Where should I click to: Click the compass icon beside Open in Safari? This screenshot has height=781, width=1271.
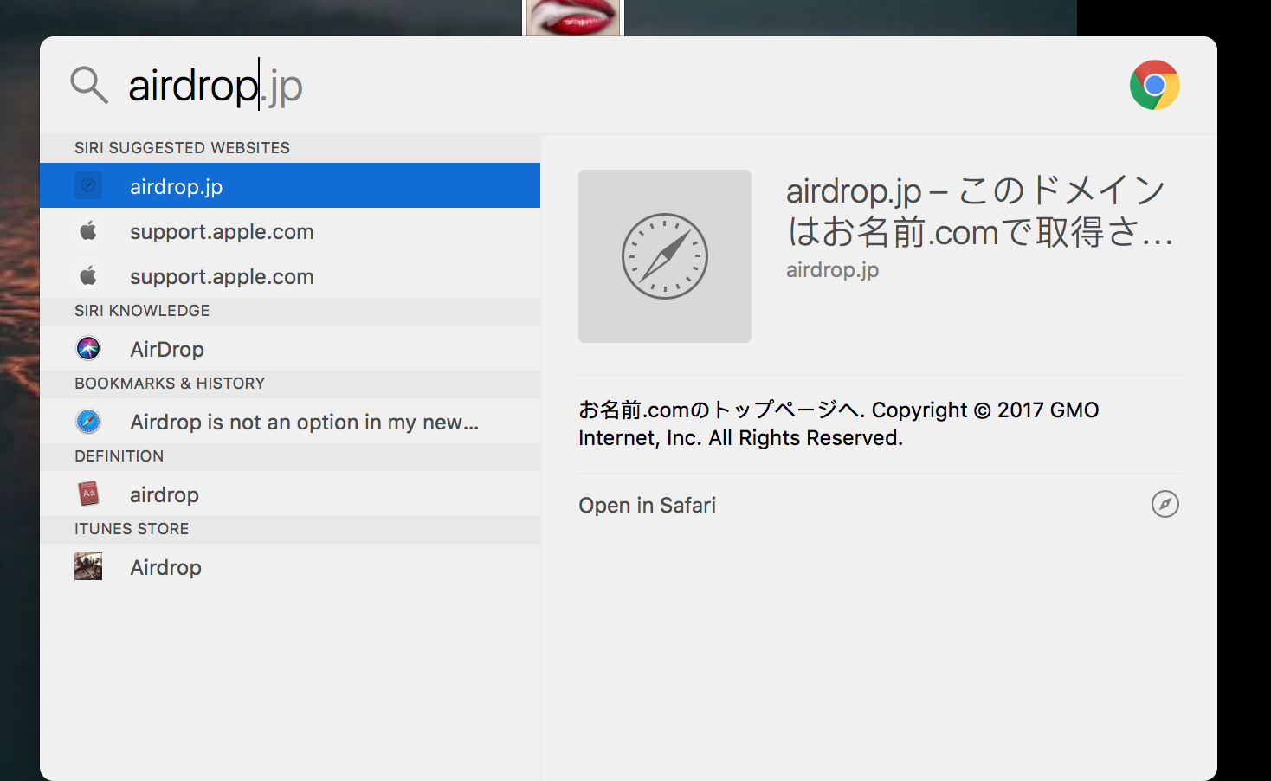pos(1165,504)
